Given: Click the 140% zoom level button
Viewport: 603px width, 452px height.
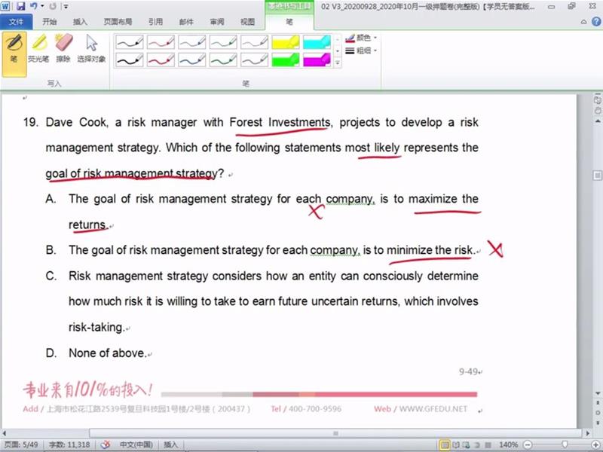Looking at the screenshot, I should coord(508,444).
